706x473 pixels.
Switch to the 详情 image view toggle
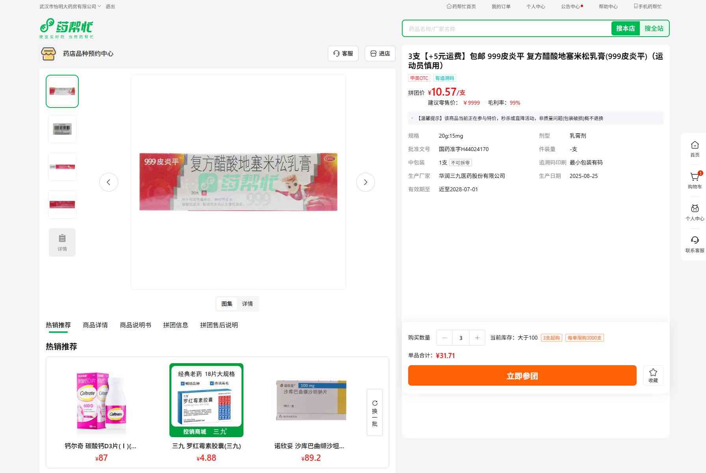(x=247, y=304)
